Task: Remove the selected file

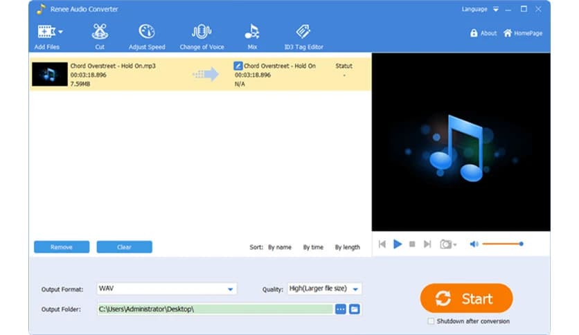Action: click(62, 247)
